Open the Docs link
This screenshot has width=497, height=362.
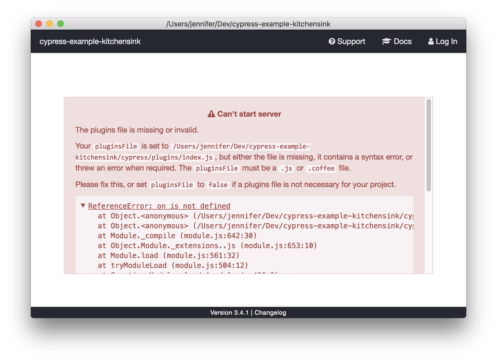point(397,41)
